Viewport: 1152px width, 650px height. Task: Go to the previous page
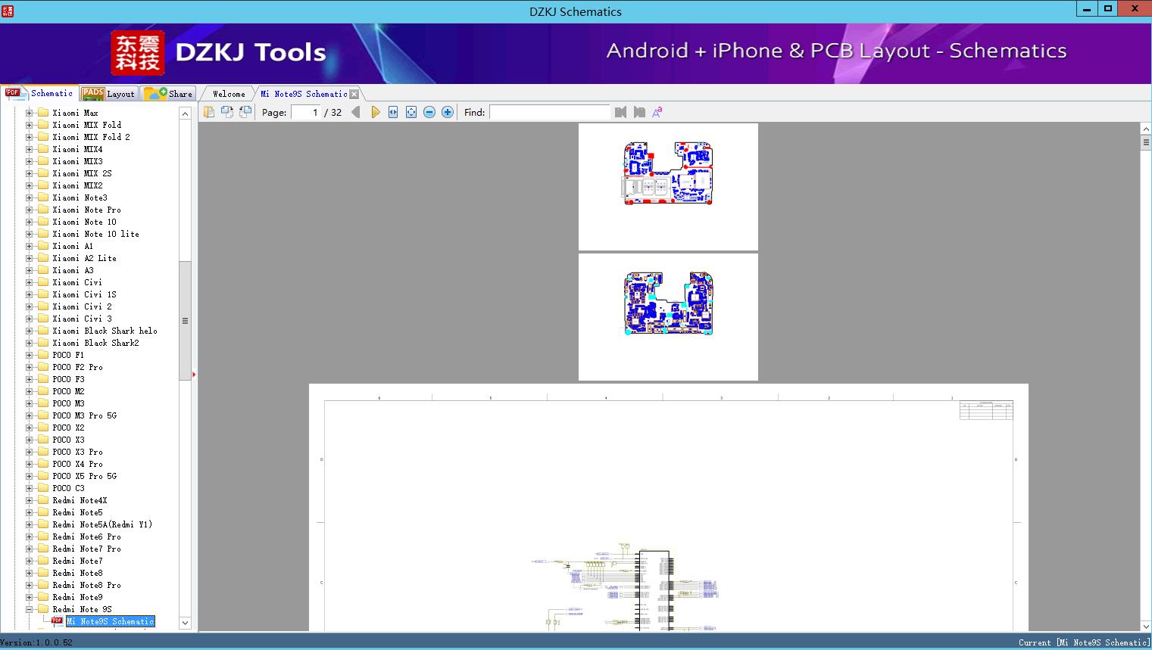[356, 112]
